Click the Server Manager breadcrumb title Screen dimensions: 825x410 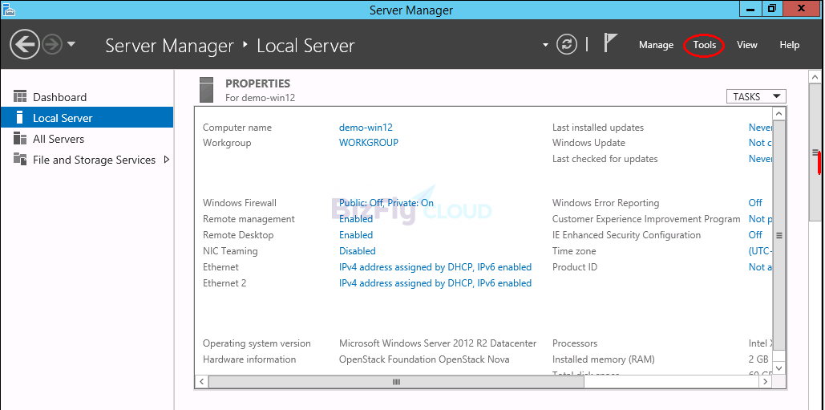169,45
